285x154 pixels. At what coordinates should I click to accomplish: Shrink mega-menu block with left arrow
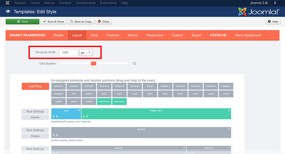[84, 116]
